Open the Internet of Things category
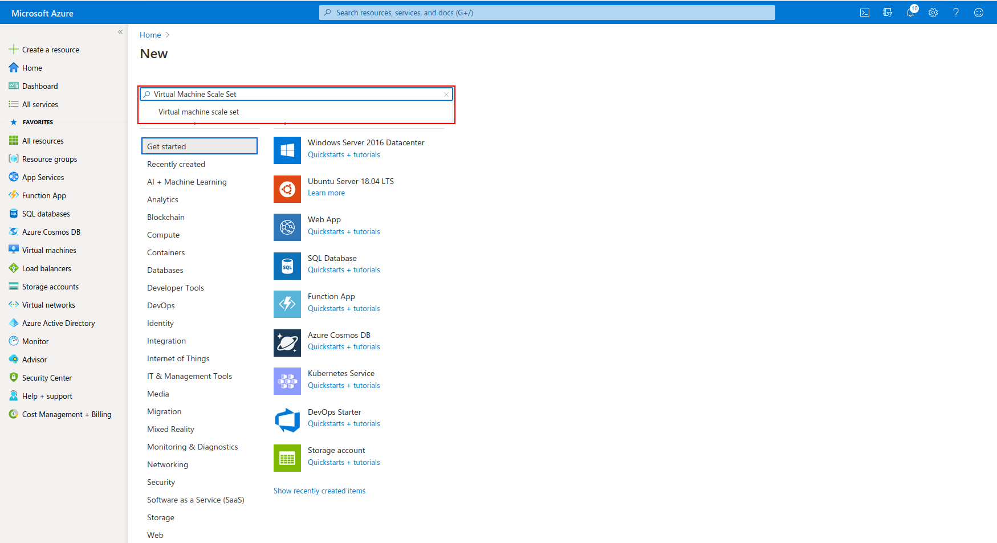Screen dimensions: 997x543 coord(178,358)
